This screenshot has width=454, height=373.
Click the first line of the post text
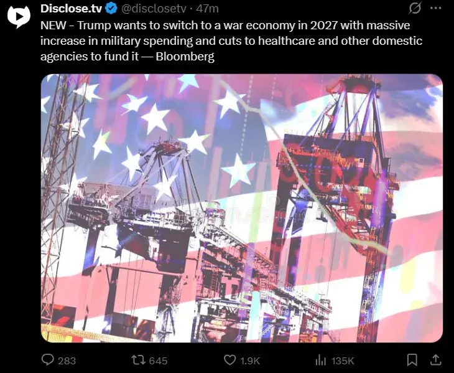coord(225,26)
